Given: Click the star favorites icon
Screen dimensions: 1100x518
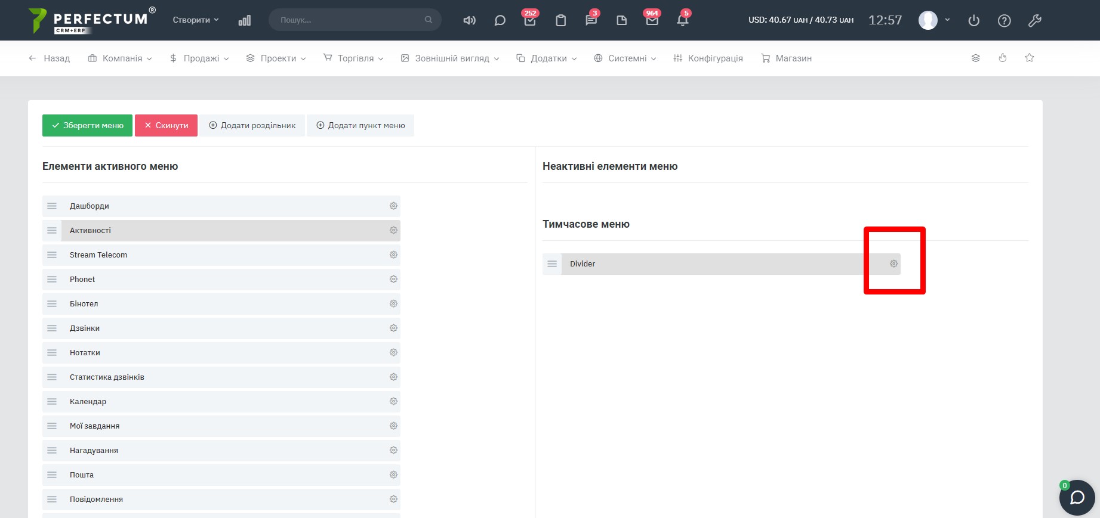Looking at the screenshot, I should click(1029, 58).
